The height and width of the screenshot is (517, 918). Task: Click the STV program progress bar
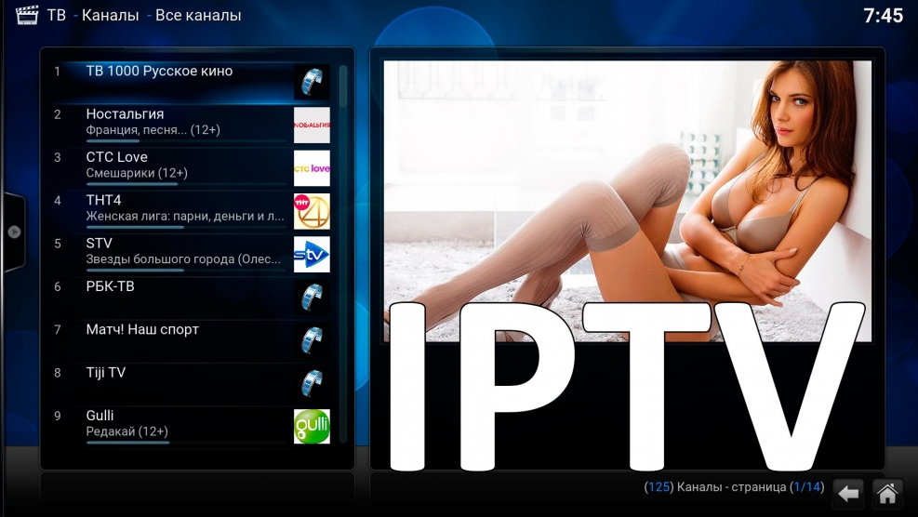(136, 271)
